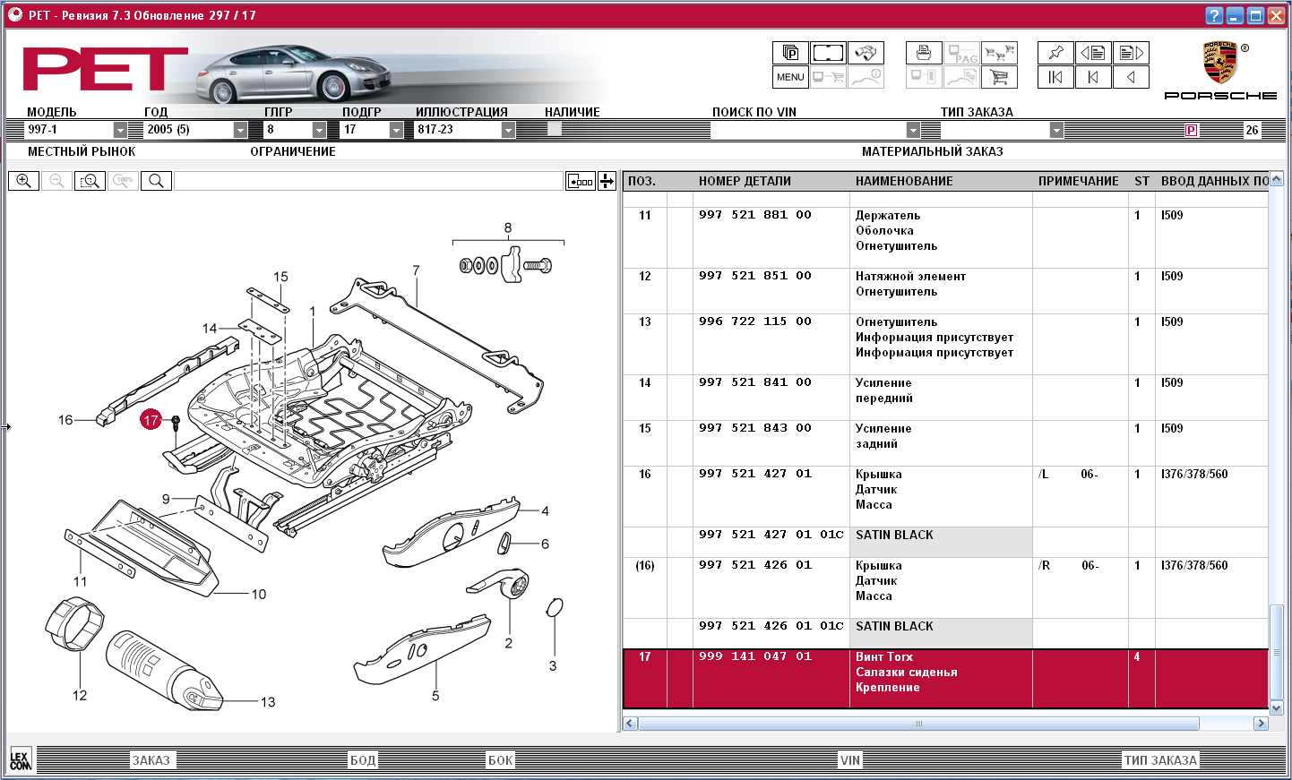Viewport: 1292px width, 780px height.
Task: Click the plain magnifier search icon
Action: (156, 181)
